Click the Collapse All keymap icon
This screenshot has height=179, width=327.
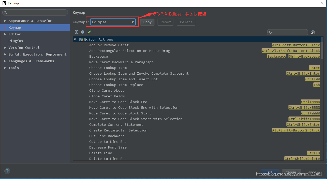coord(83,32)
